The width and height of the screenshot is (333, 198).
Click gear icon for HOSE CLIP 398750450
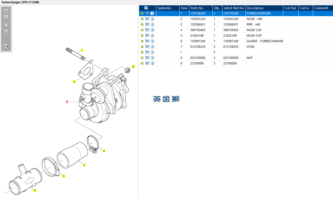tap(142, 30)
